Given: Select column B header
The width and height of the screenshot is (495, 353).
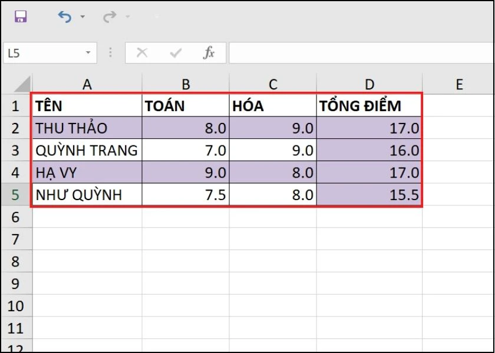Looking at the screenshot, I should [x=186, y=84].
